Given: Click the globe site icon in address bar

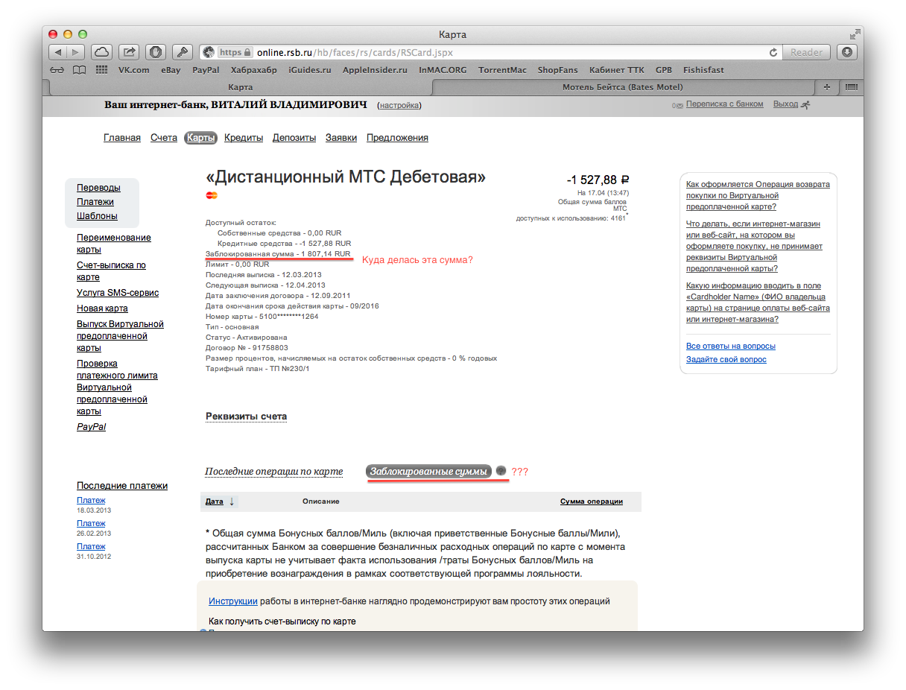Looking at the screenshot, I should [x=209, y=52].
